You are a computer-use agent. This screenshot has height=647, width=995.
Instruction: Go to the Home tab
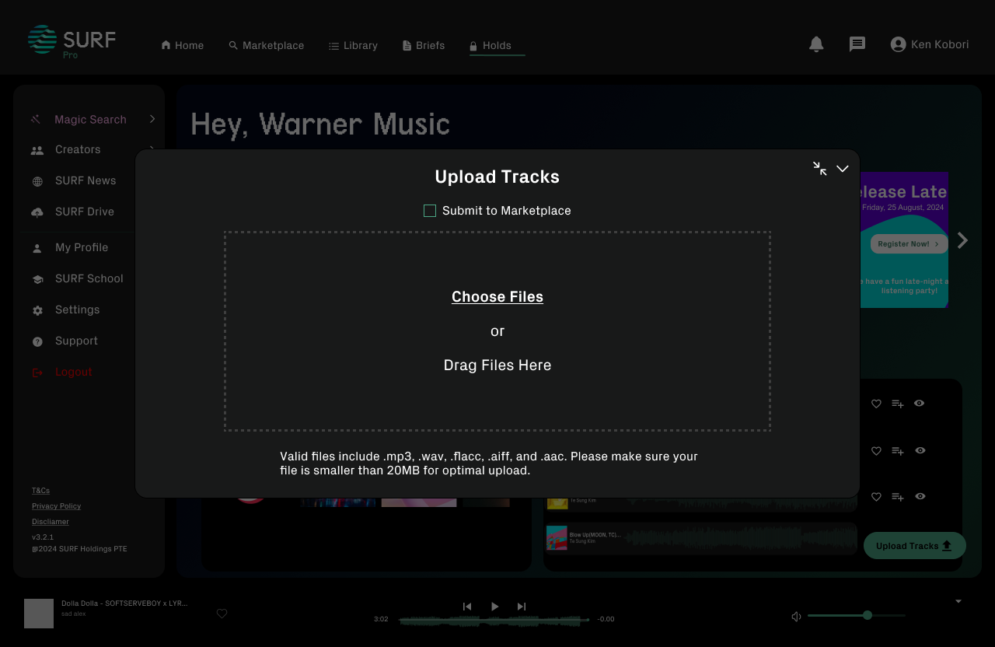pos(182,46)
